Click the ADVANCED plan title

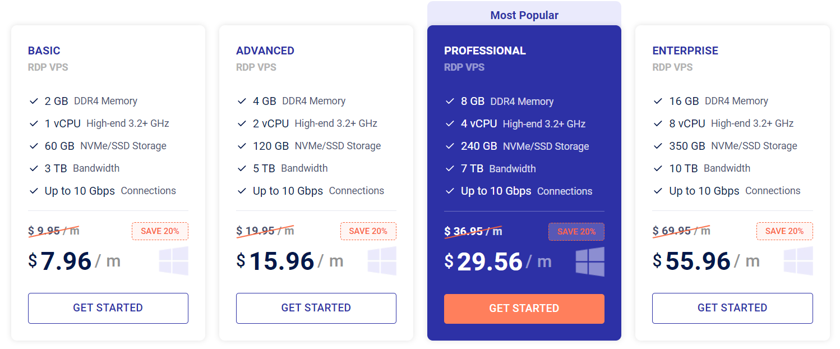pos(265,50)
